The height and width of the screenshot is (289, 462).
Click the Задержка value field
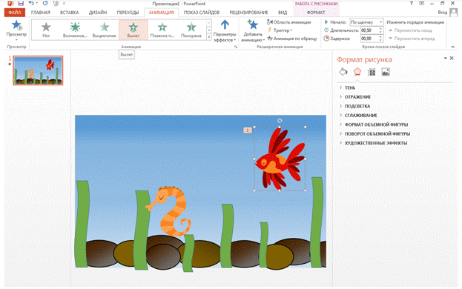tap(369, 39)
